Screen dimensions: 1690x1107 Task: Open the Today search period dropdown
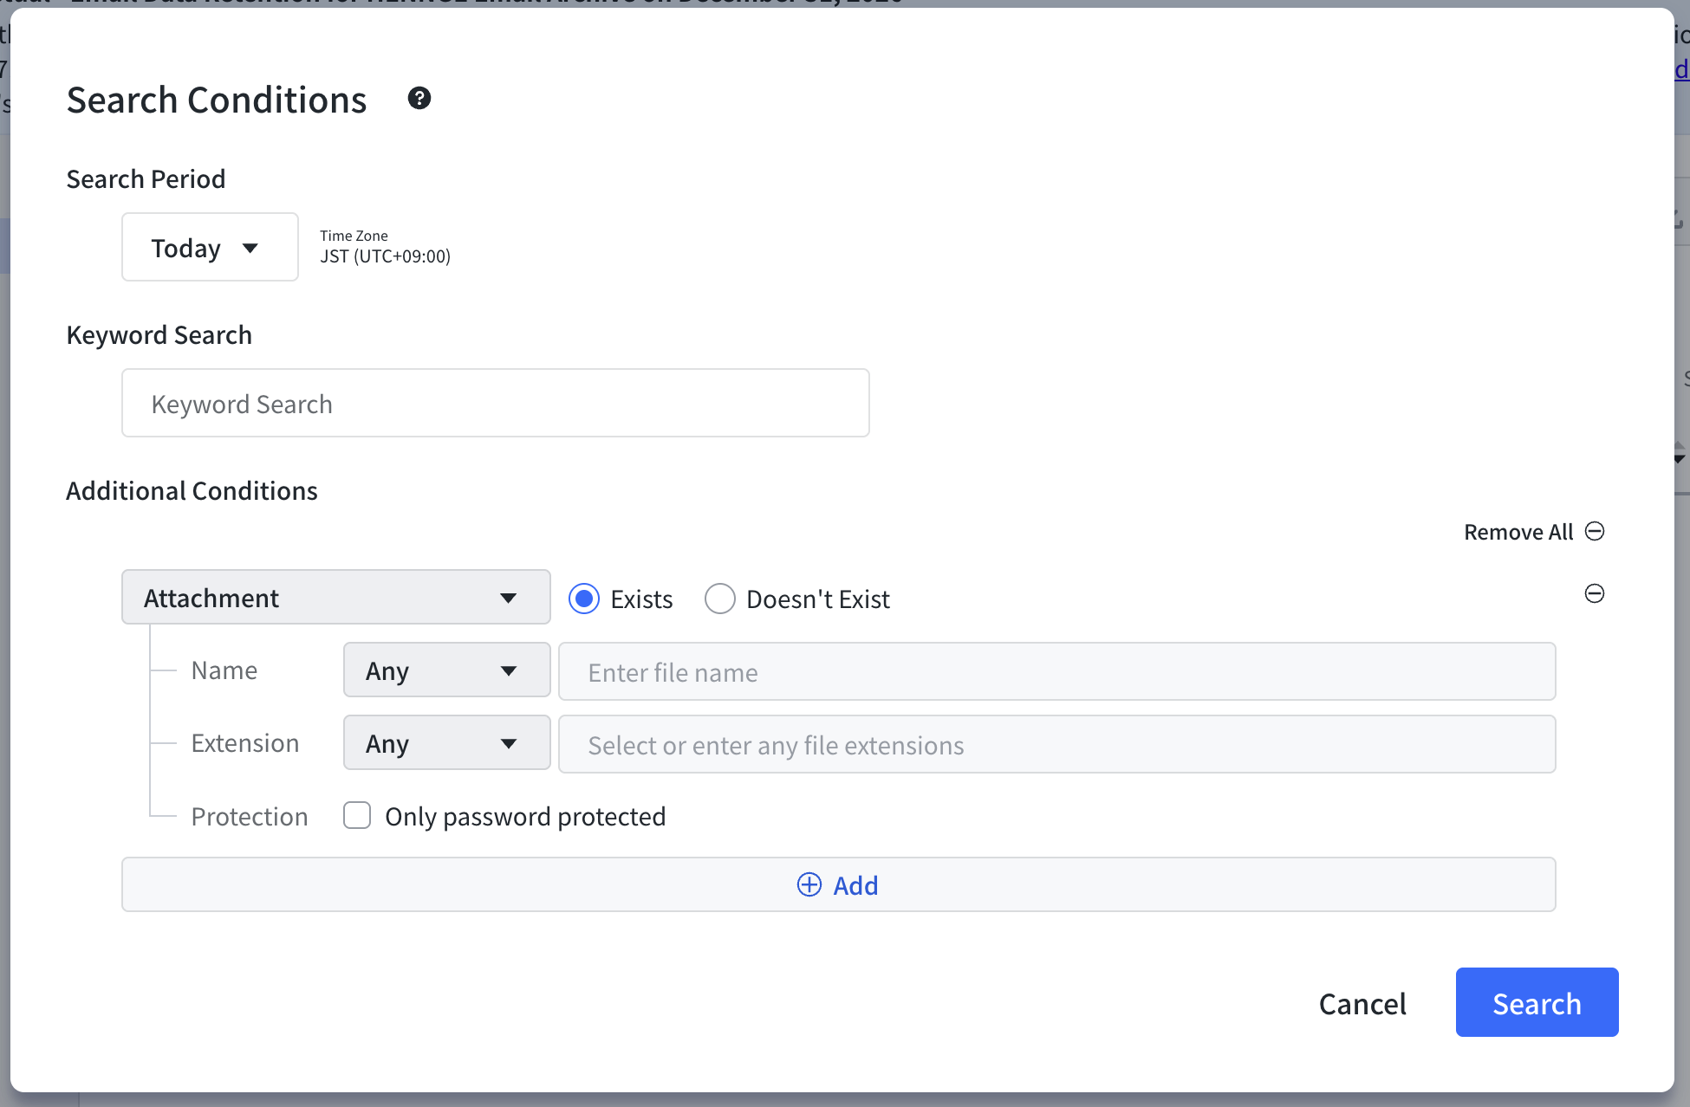pos(211,247)
